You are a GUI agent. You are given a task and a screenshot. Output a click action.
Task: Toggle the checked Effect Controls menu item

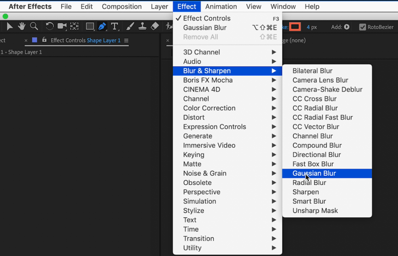pyautogui.click(x=207, y=18)
